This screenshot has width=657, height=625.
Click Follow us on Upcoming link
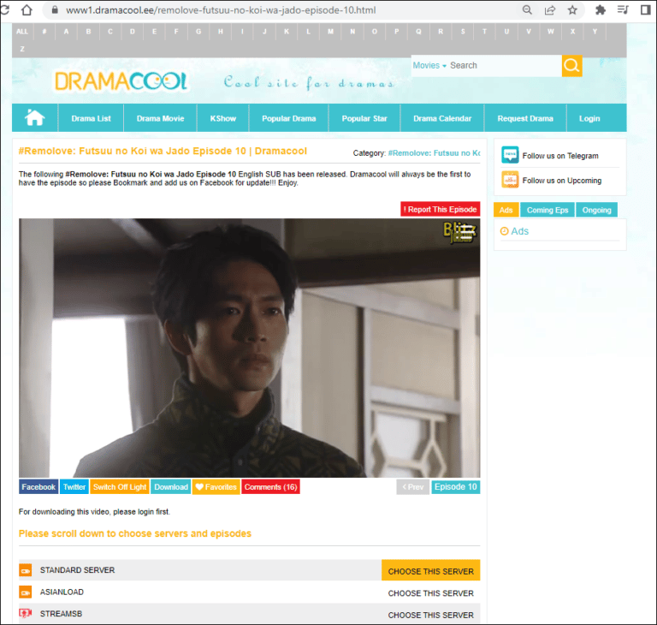pyautogui.click(x=561, y=181)
